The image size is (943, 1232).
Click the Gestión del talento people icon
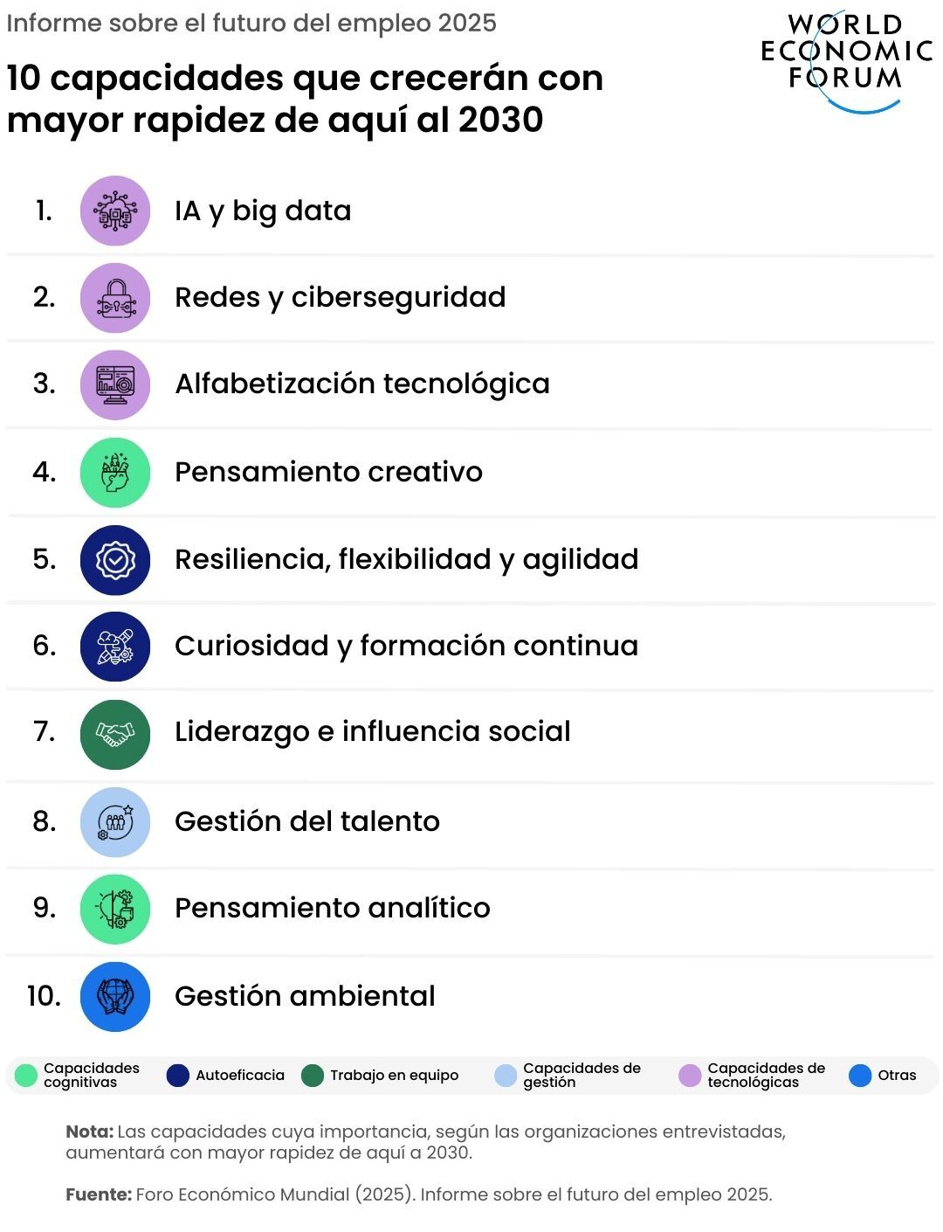coord(115,822)
